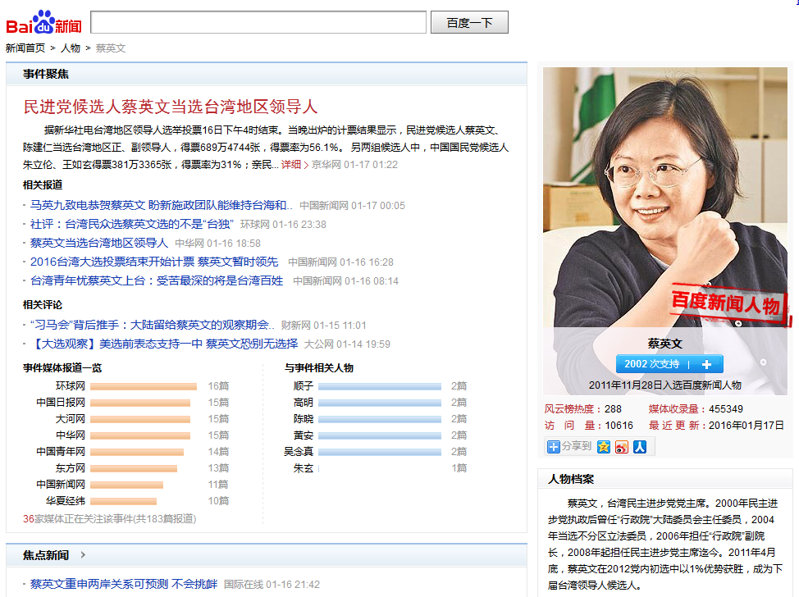Click 大河网 media row label
The height and width of the screenshot is (597, 799).
tap(71, 419)
